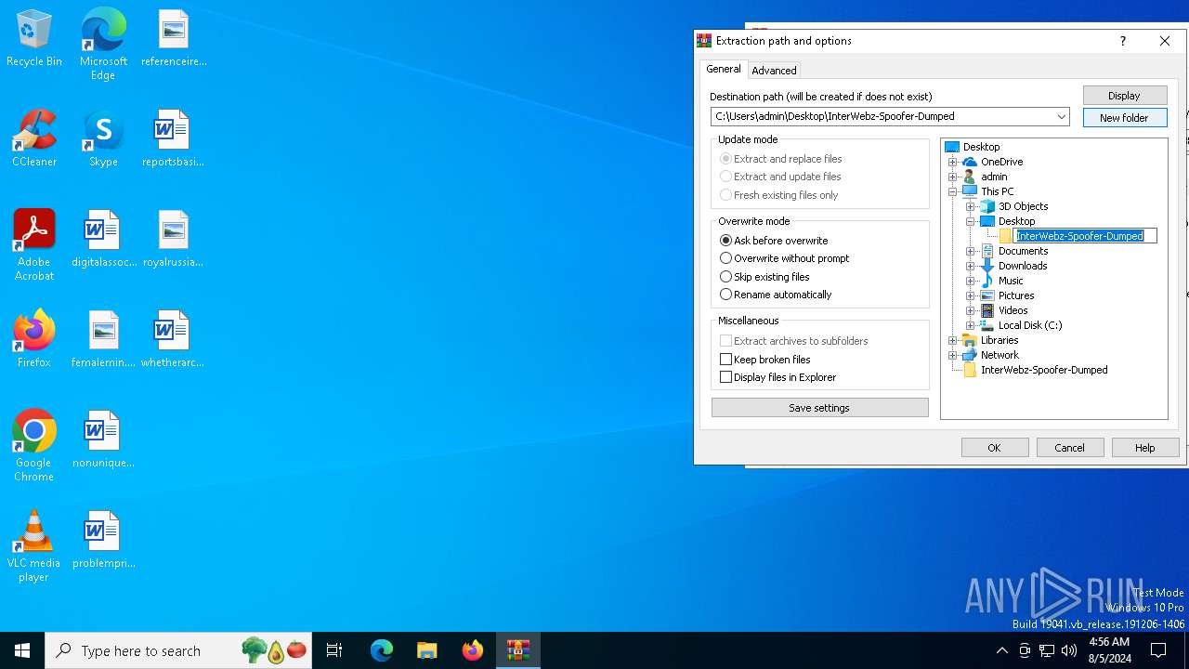This screenshot has width=1189, height=669.
Task: Open Task View on the taskbar
Action: point(334,650)
